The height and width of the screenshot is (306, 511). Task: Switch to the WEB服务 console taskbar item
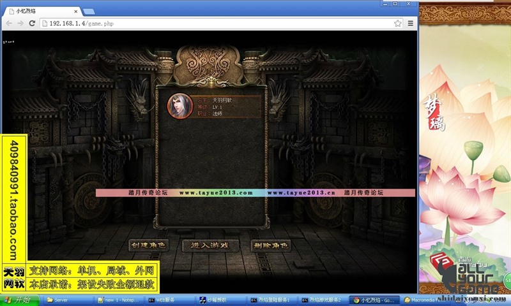pos(170,300)
